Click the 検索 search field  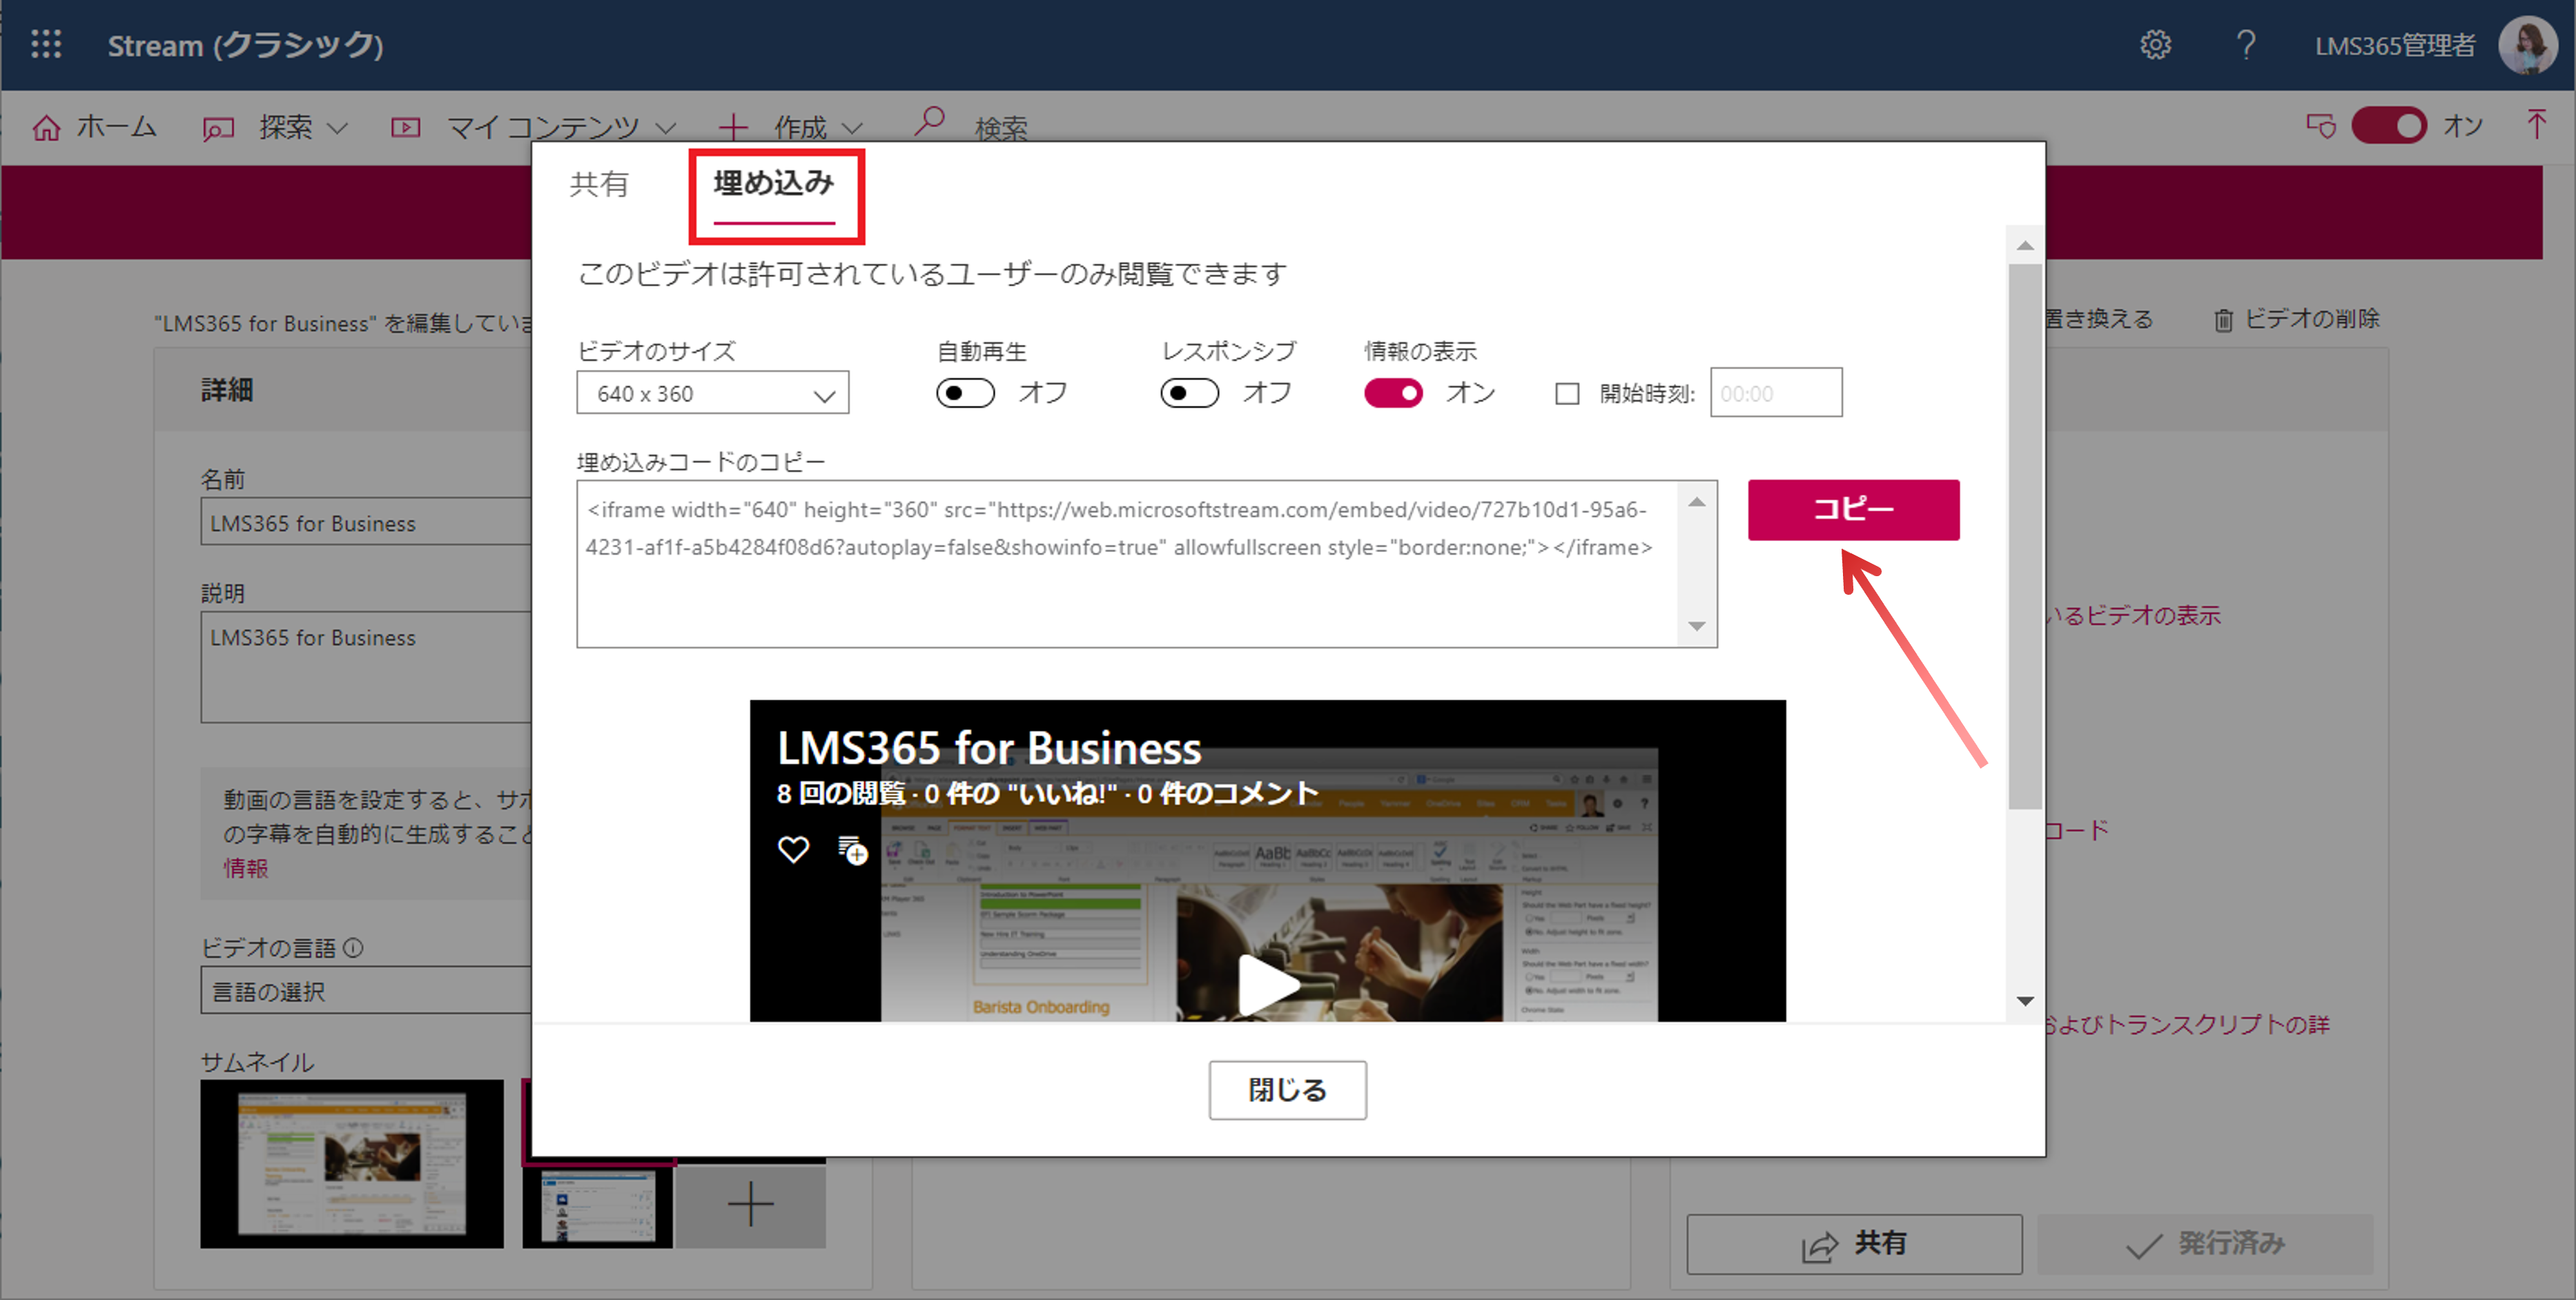click(x=1001, y=129)
